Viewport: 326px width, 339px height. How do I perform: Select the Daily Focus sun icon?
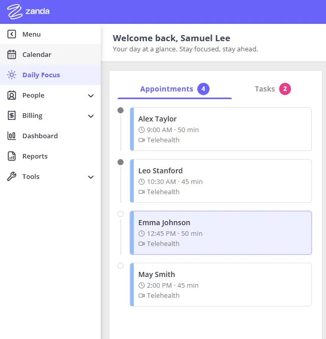(x=12, y=75)
